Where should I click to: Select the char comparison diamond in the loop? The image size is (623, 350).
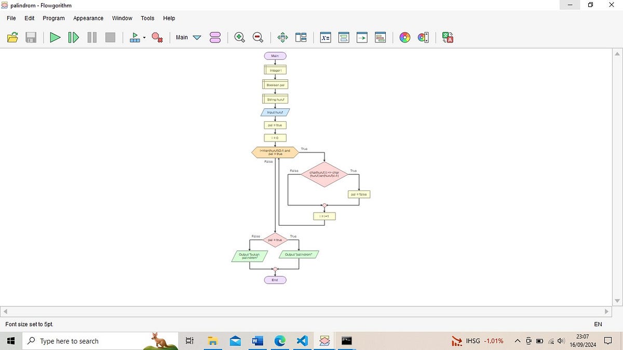324,174
